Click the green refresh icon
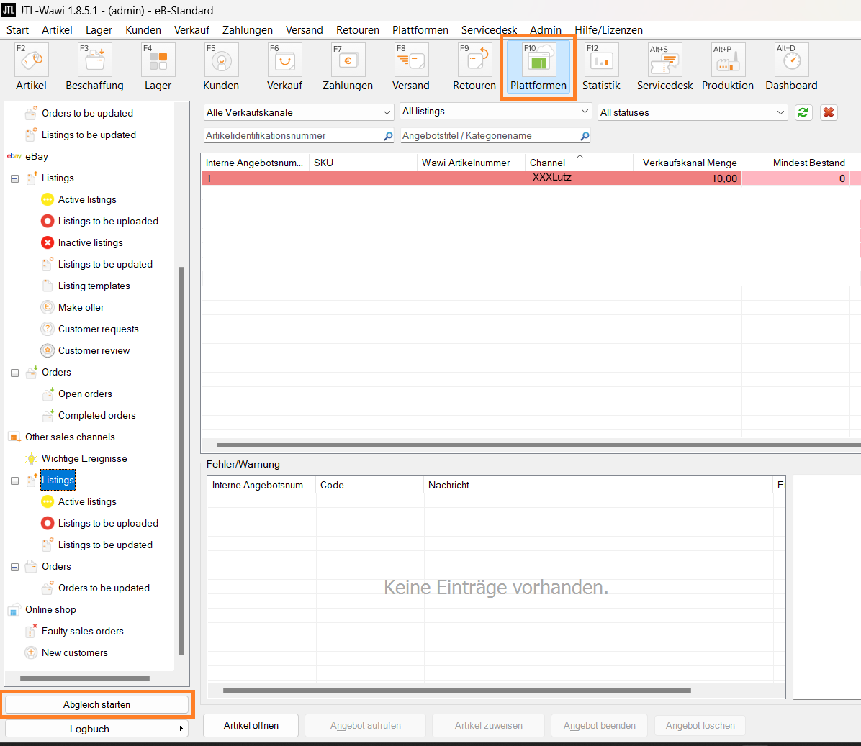Image resolution: width=861 pixels, height=746 pixels. pos(803,112)
